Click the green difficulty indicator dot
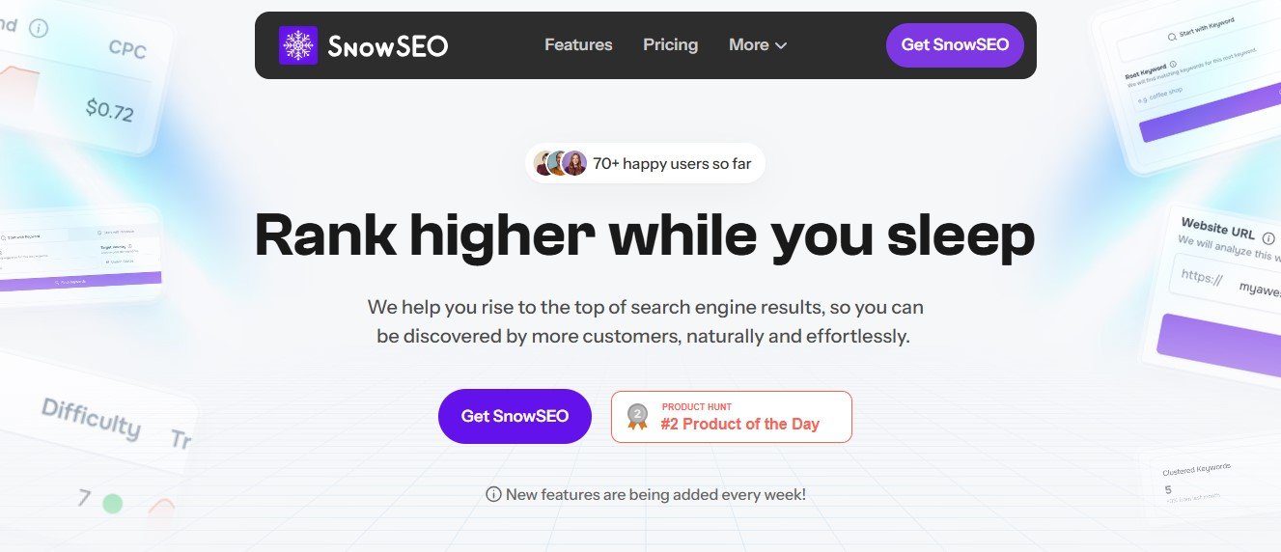This screenshot has height=552, width=1281. tap(113, 503)
